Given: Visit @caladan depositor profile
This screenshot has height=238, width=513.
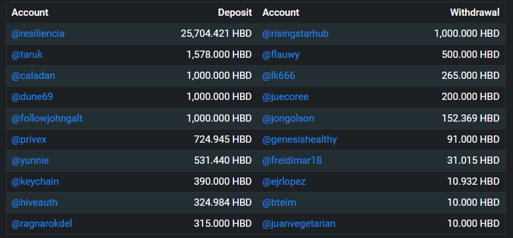Looking at the screenshot, I should (x=33, y=76).
